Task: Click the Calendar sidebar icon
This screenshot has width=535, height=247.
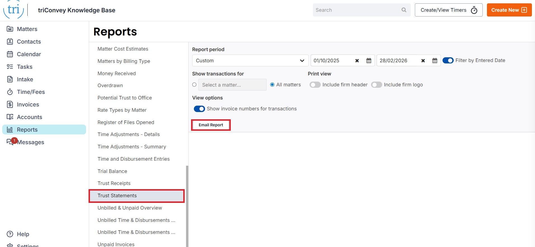Action: (10, 54)
